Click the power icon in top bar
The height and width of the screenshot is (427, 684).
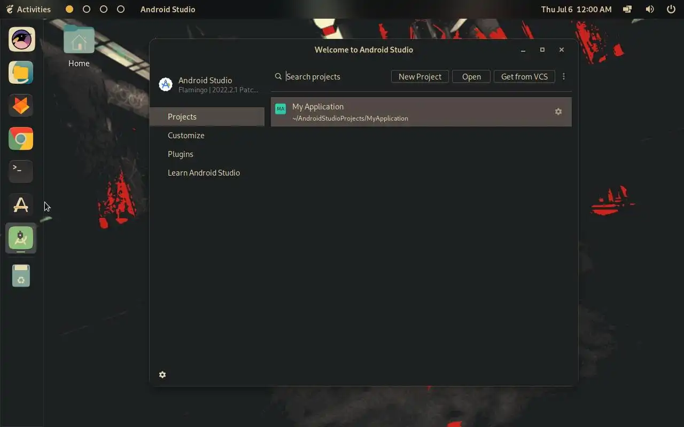pos(671,9)
